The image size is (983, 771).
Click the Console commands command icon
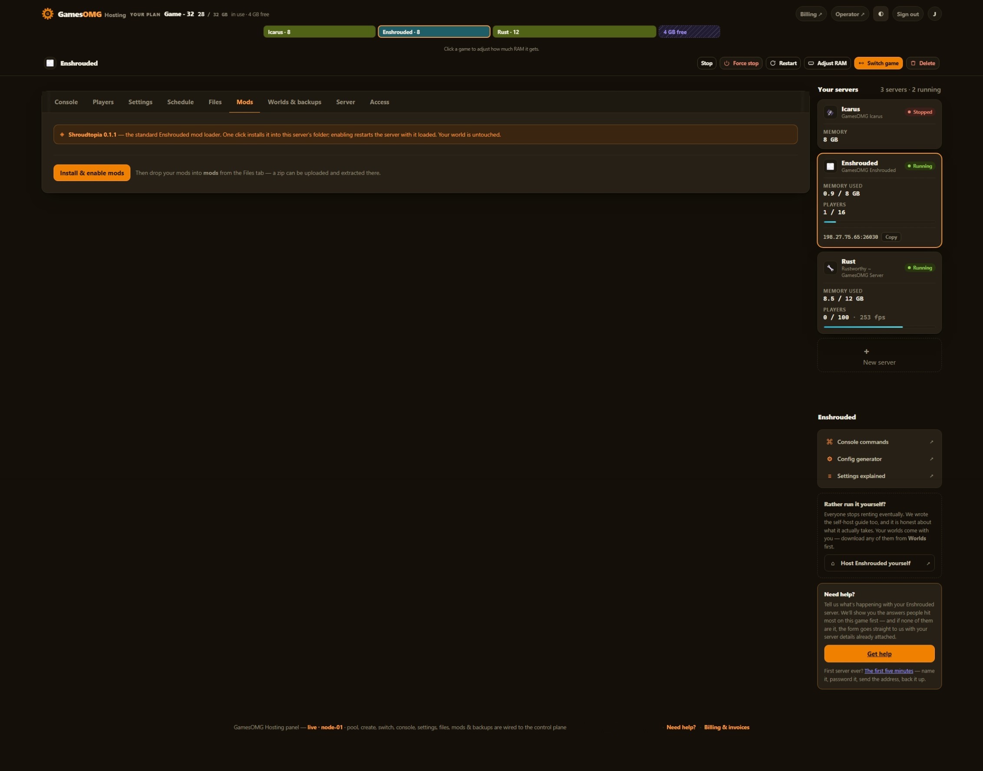click(x=829, y=442)
